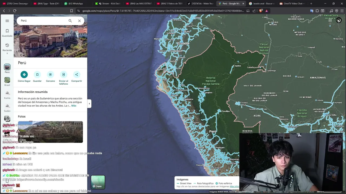Viewport: 346px width, 194px height.
Task: Click the Iquitos city label on map
Action: point(238,66)
